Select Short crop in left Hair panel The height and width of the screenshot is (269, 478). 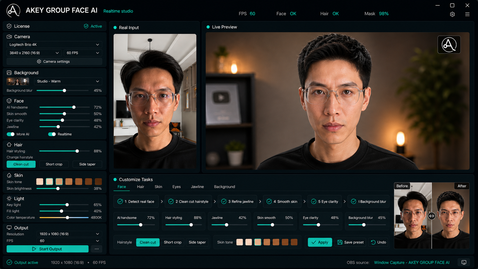pos(54,164)
